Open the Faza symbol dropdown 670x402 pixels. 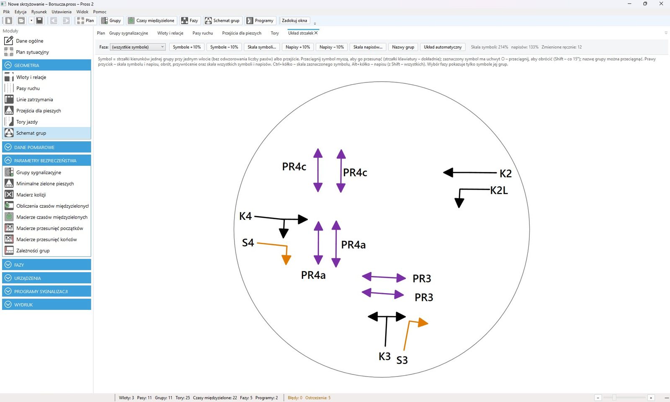coord(138,47)
